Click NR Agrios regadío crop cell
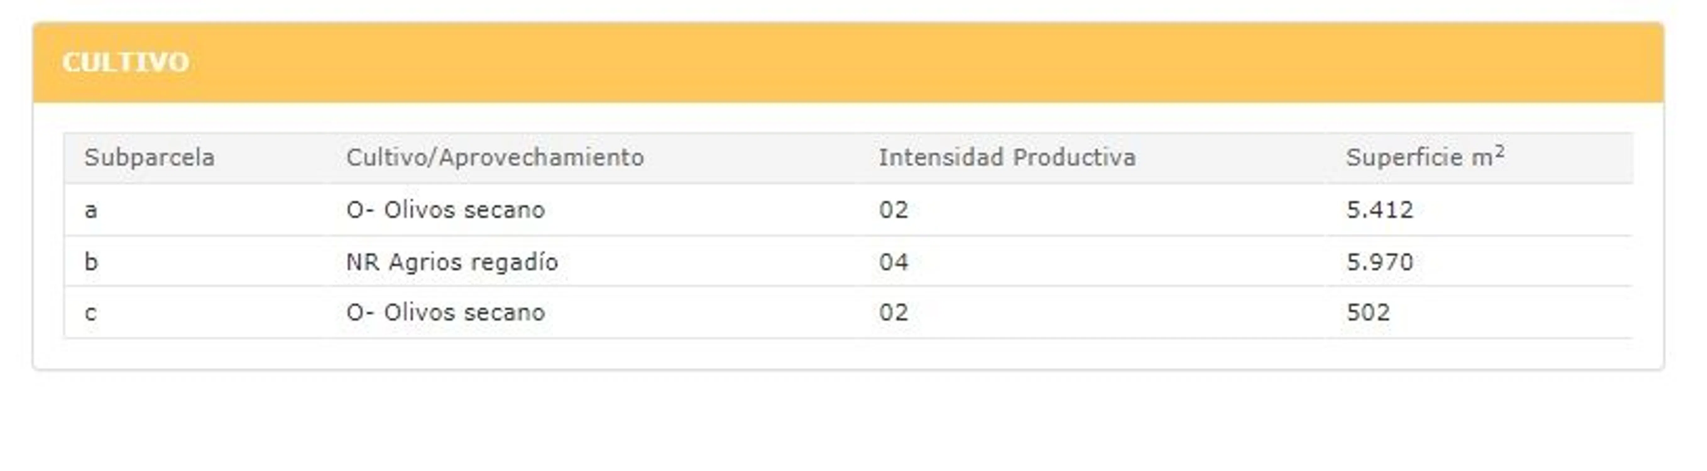Image resolution: width=1707 pixels, height=471 pixels. [x=452, y=262]
